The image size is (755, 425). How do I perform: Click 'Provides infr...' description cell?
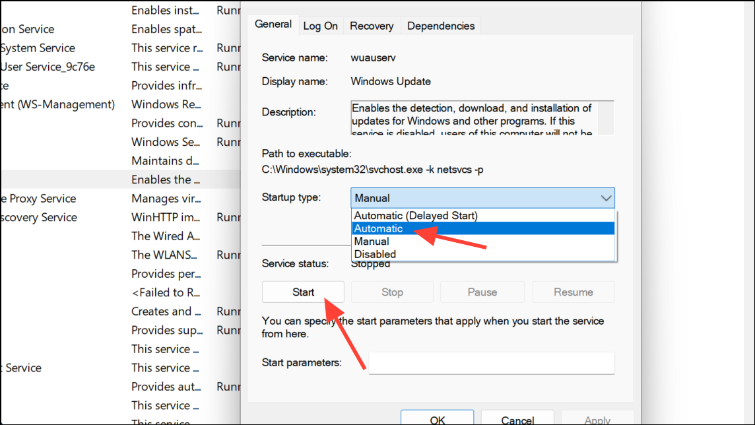166,86
